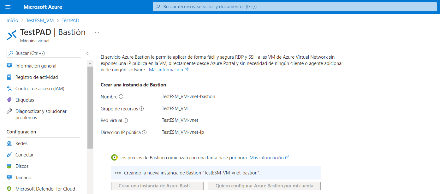Go to TestPAD breadcrumb

70,20
